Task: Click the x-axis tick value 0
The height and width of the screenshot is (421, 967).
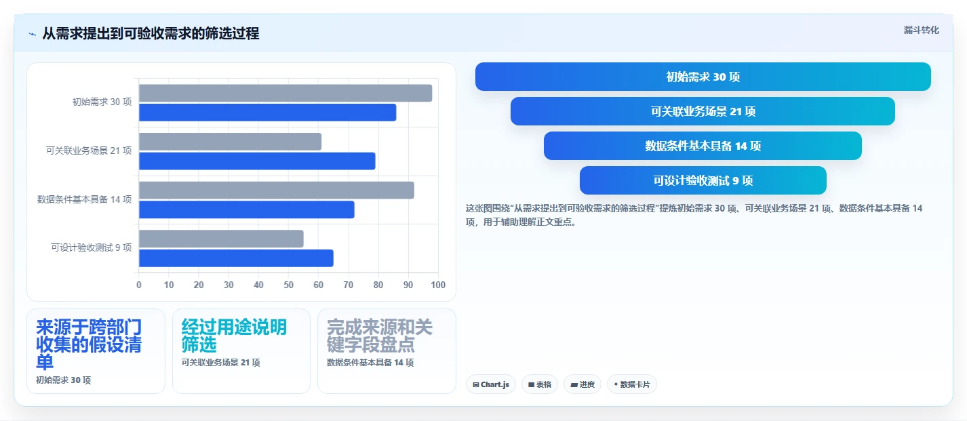Action: [x=139, y=285]
